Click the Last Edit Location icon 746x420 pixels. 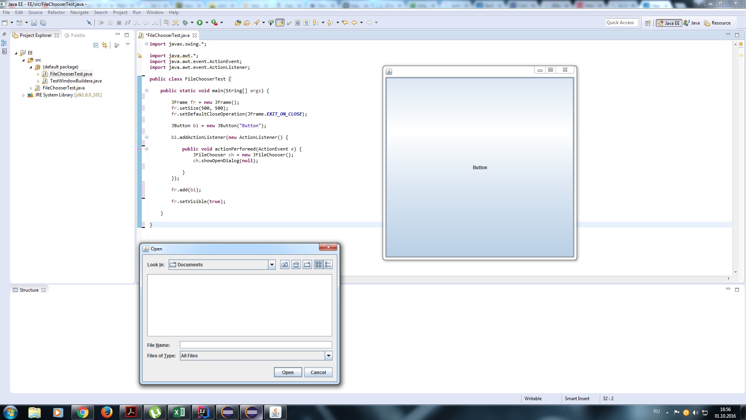point(345,23)
